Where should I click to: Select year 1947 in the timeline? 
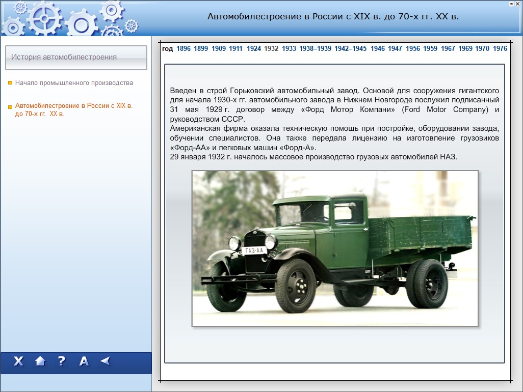tap(395, 49)
